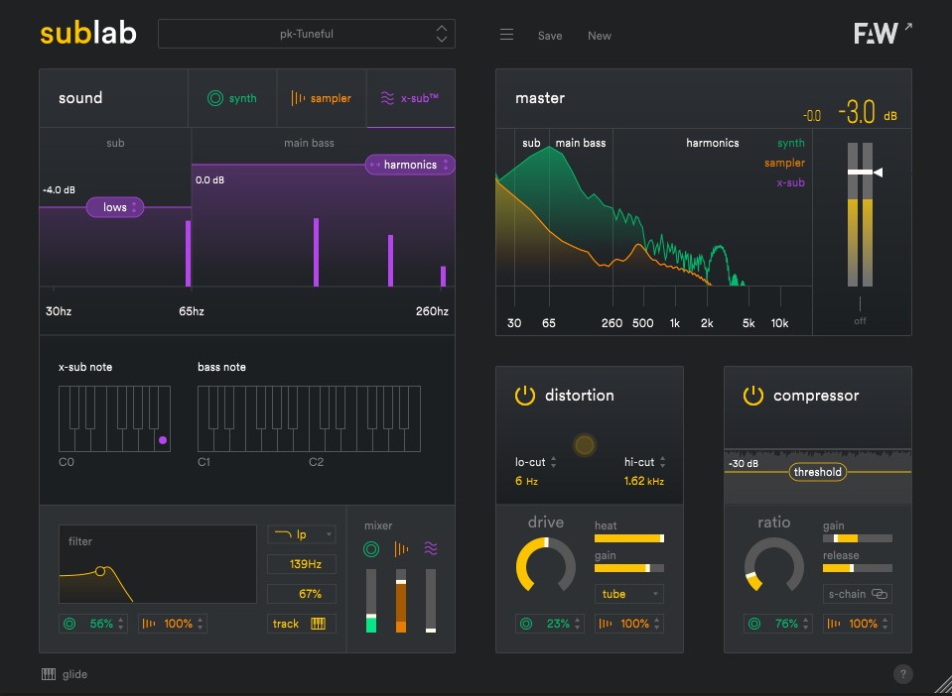The width and height of the screenshot is (952, 696).
Task: Switch to the synth tab
Action: pos(231,98)
